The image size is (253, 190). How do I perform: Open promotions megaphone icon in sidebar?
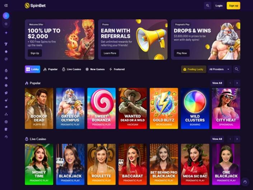[x=6, y=107]
